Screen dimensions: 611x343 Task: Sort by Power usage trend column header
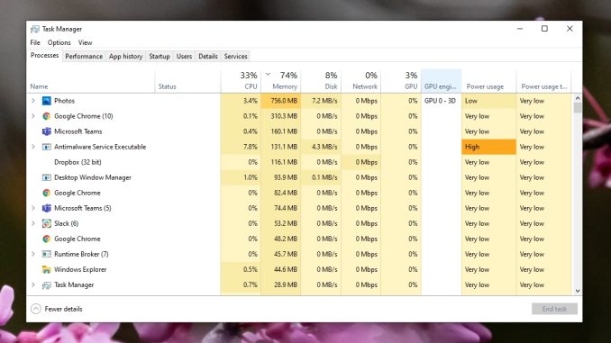pyautogui.click(x=543, y=81)
